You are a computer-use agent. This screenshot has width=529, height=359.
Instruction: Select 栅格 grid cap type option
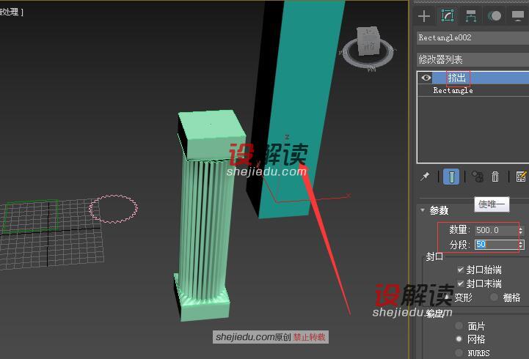tap(495, 297)
